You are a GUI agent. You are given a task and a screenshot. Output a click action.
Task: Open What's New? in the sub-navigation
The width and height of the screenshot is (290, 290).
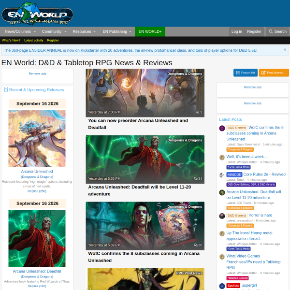tap(11, 40)
